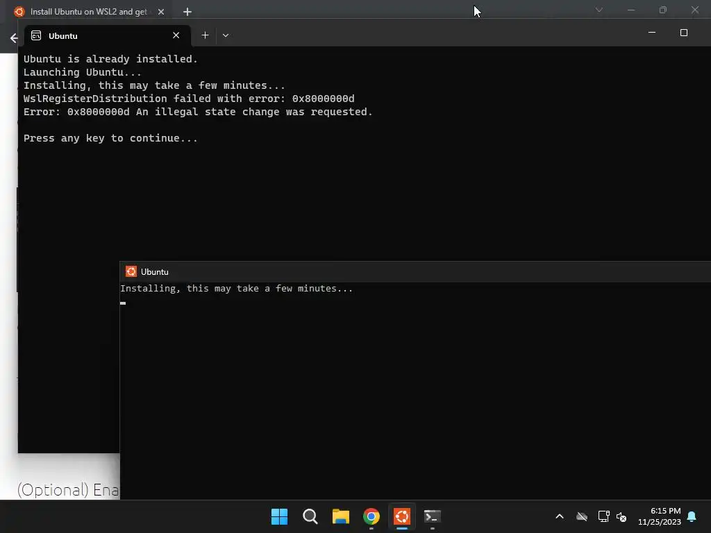Open terminal profiles dropdown
Viewport: 711px width, 533px height.
pos(226,35)
